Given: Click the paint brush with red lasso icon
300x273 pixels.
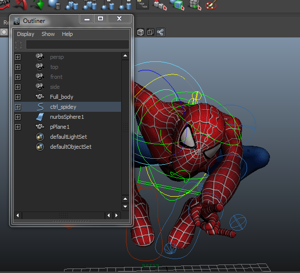Looking at the screenshot, I should pos(211,4).
